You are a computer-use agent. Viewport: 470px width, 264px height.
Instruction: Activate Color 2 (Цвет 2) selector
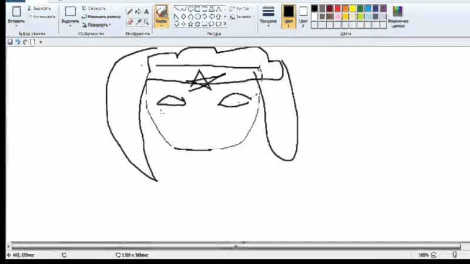[303, 16]
